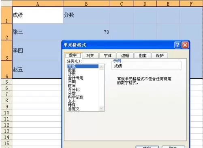Click cell containing 赵五

[37, 70]
